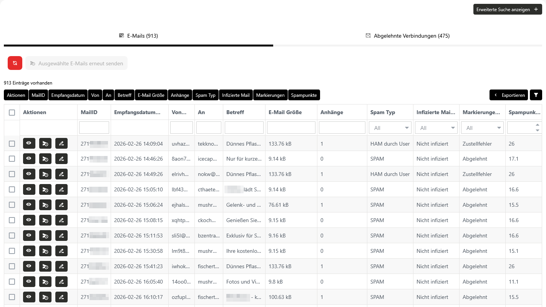Resend the email received at 14:46:26
Viewport: 546px width, 307px height.
[45, 159]
